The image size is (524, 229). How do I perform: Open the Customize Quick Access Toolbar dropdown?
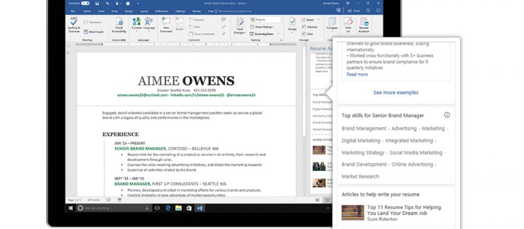(138, 3)
